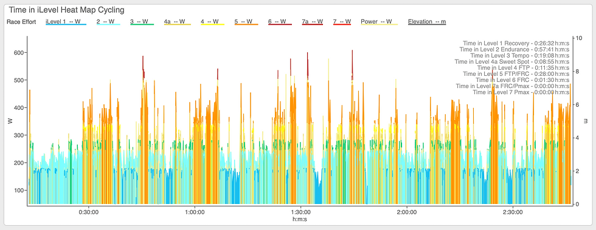Image resolution: width=596 pixels, height=230 pixels.
Task: Select Time in Level 1 Recovery text
Action: [x=516, y=43]
